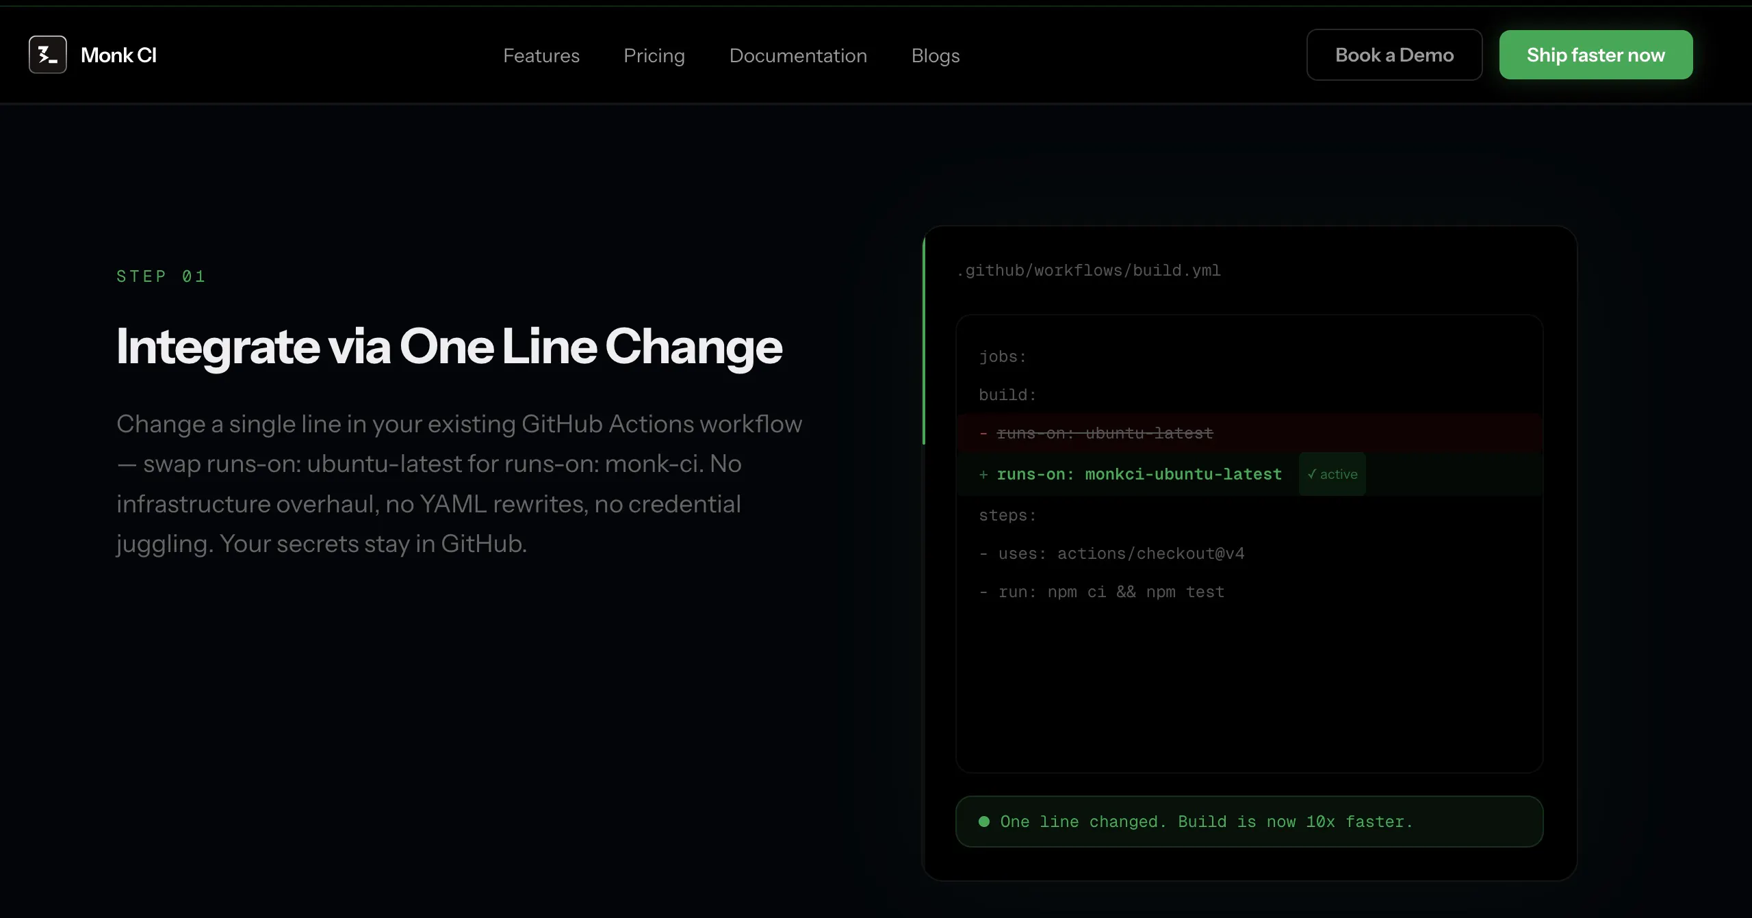1752x918 pixels.
Task: Click the uses: actions/checkout@v4 line
Action: tap(1111, 554)
